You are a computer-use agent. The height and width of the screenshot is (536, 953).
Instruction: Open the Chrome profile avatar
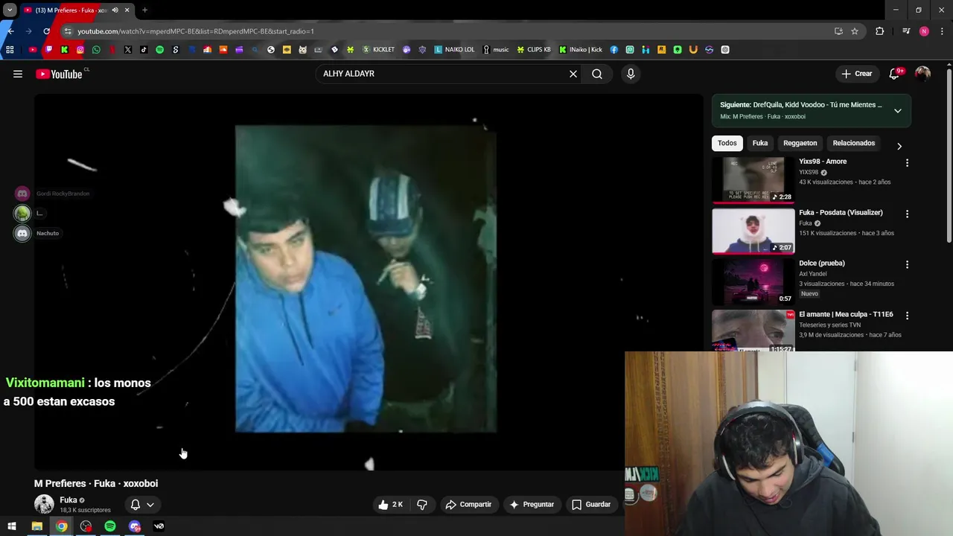(x=924, y=31)
